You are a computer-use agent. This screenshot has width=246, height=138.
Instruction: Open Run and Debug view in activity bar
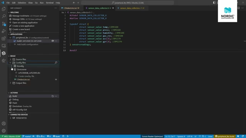[x=3, y=31]
